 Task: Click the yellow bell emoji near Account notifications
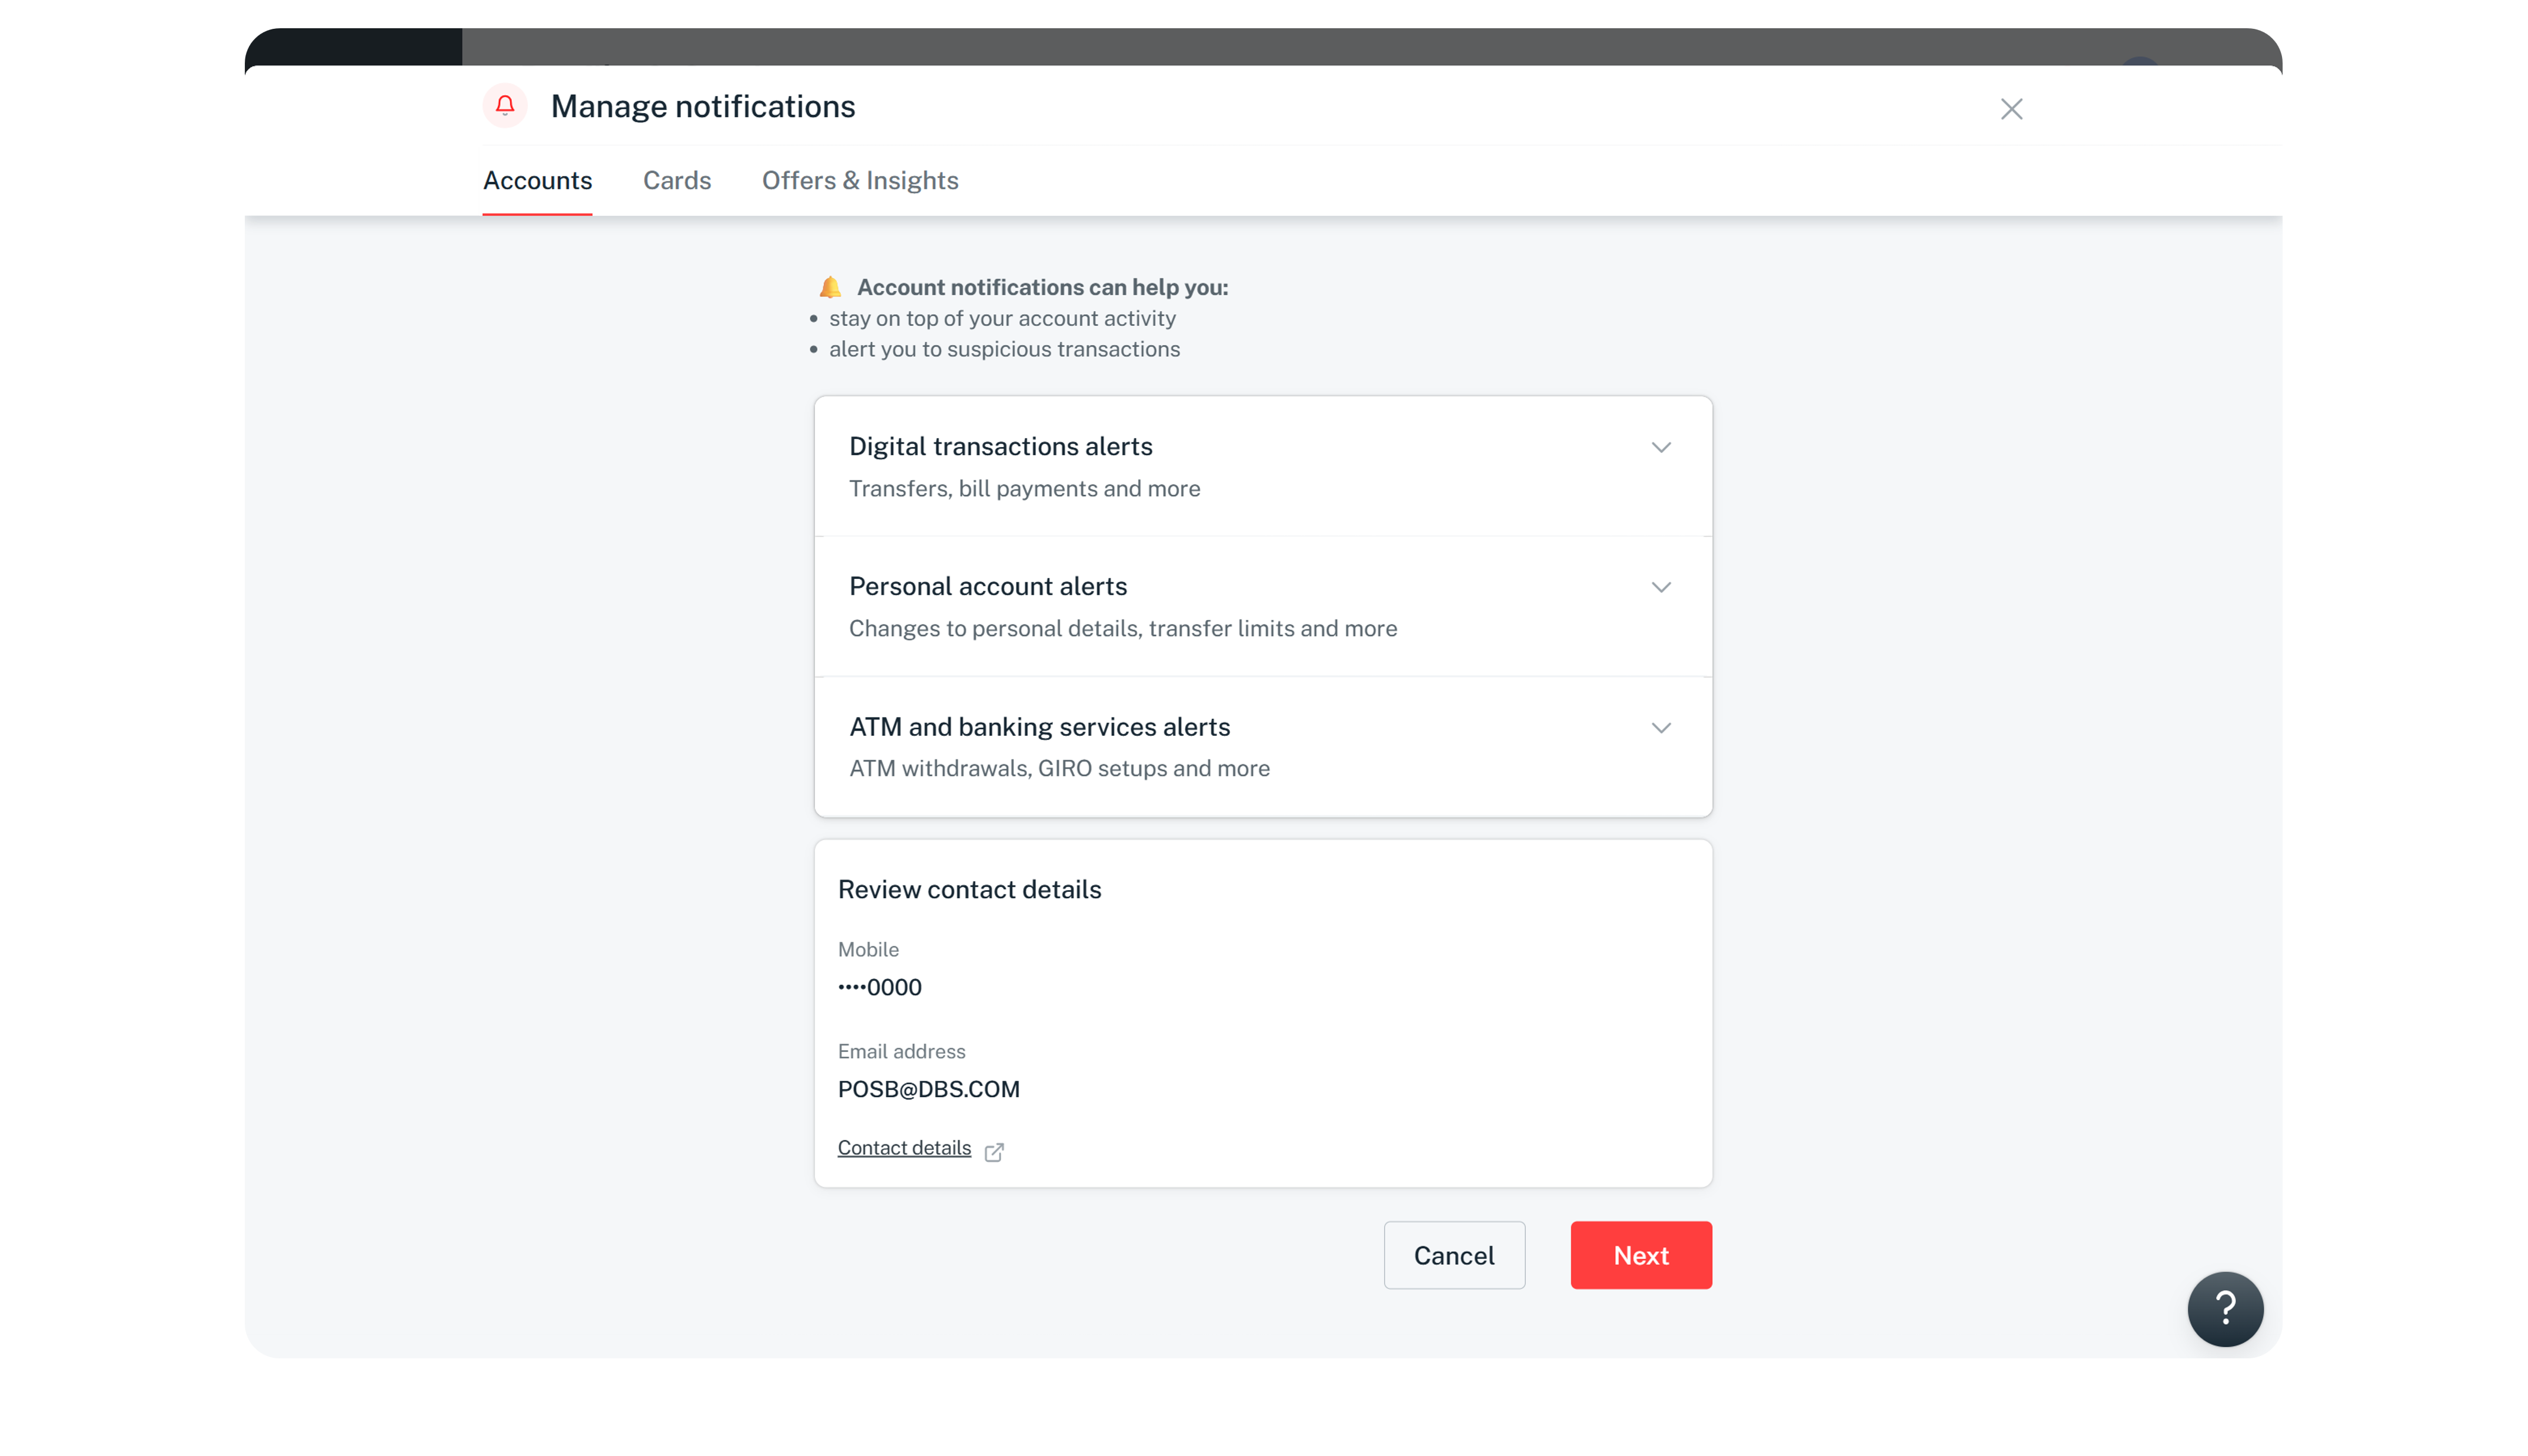tap(830, 288)
